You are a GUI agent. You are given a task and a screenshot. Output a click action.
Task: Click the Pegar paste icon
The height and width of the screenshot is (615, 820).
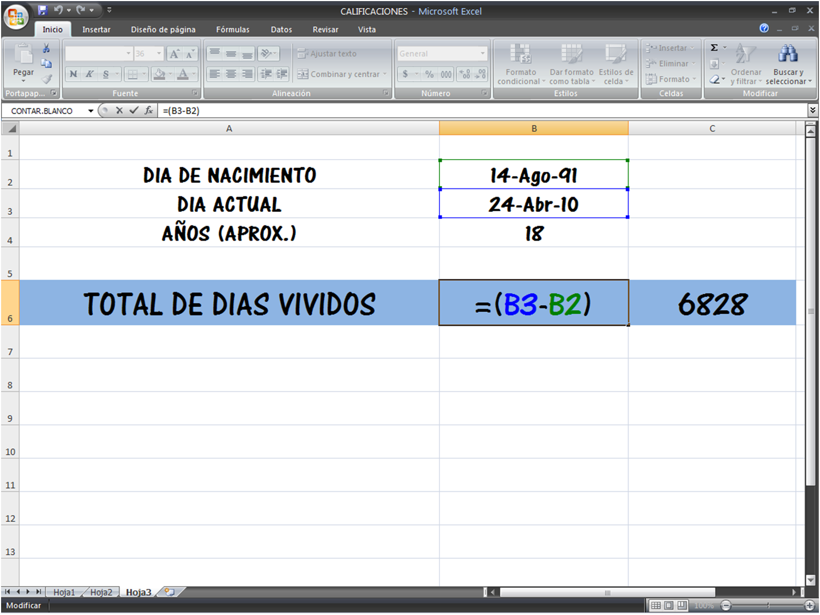[x=23, y=55]
